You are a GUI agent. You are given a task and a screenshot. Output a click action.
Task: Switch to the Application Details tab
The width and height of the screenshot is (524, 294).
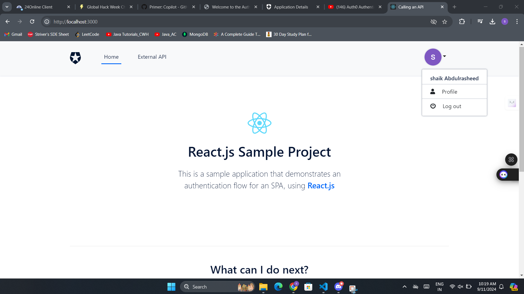pos(293,7)
